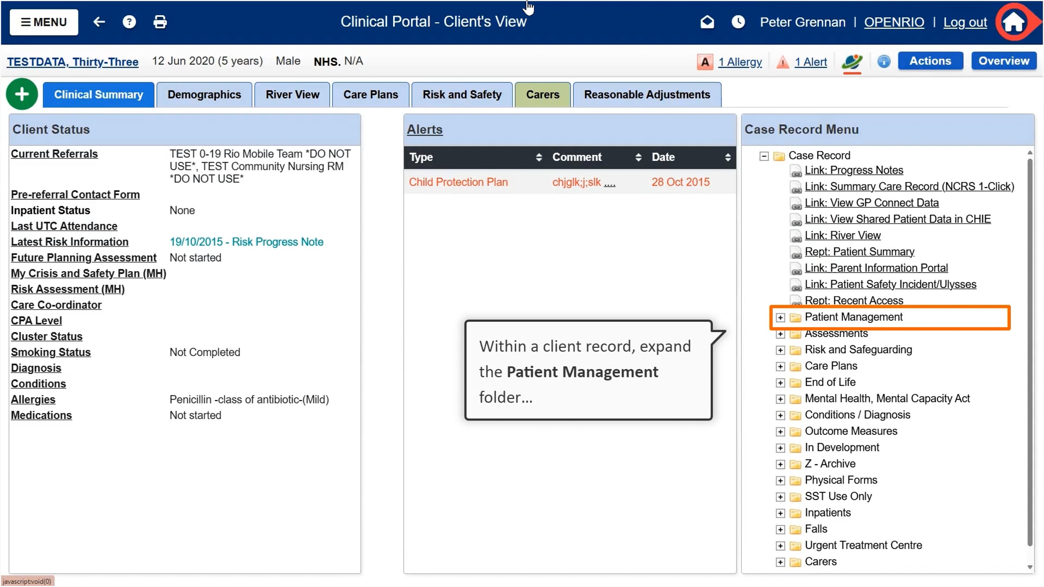
Task: Collapse the Case Record root folder
Action: [764, 156]
